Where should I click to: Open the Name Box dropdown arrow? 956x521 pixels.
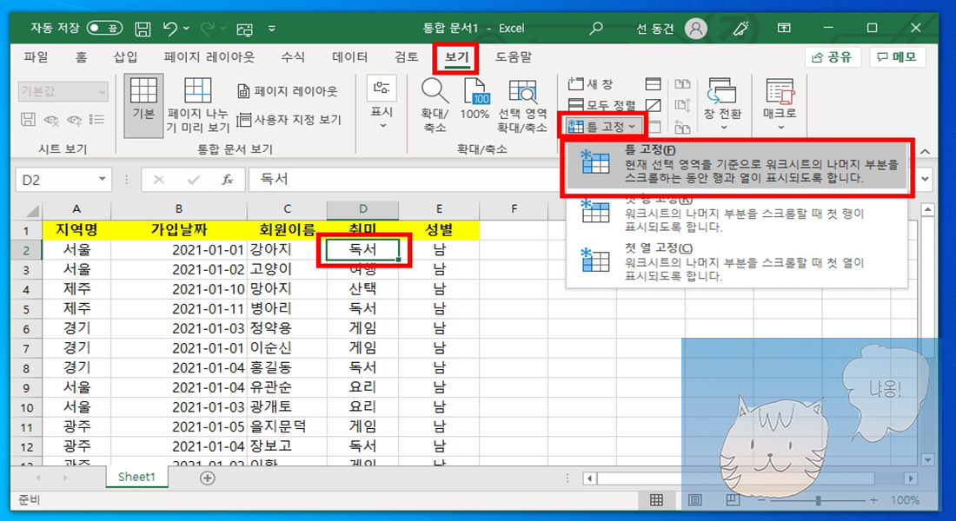pos(102,180)
